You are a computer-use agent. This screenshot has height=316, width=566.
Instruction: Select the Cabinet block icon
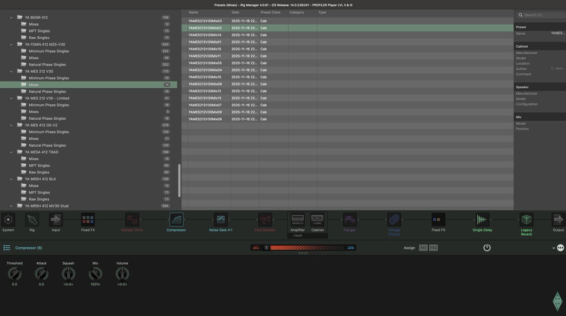[x=317, y=219]
